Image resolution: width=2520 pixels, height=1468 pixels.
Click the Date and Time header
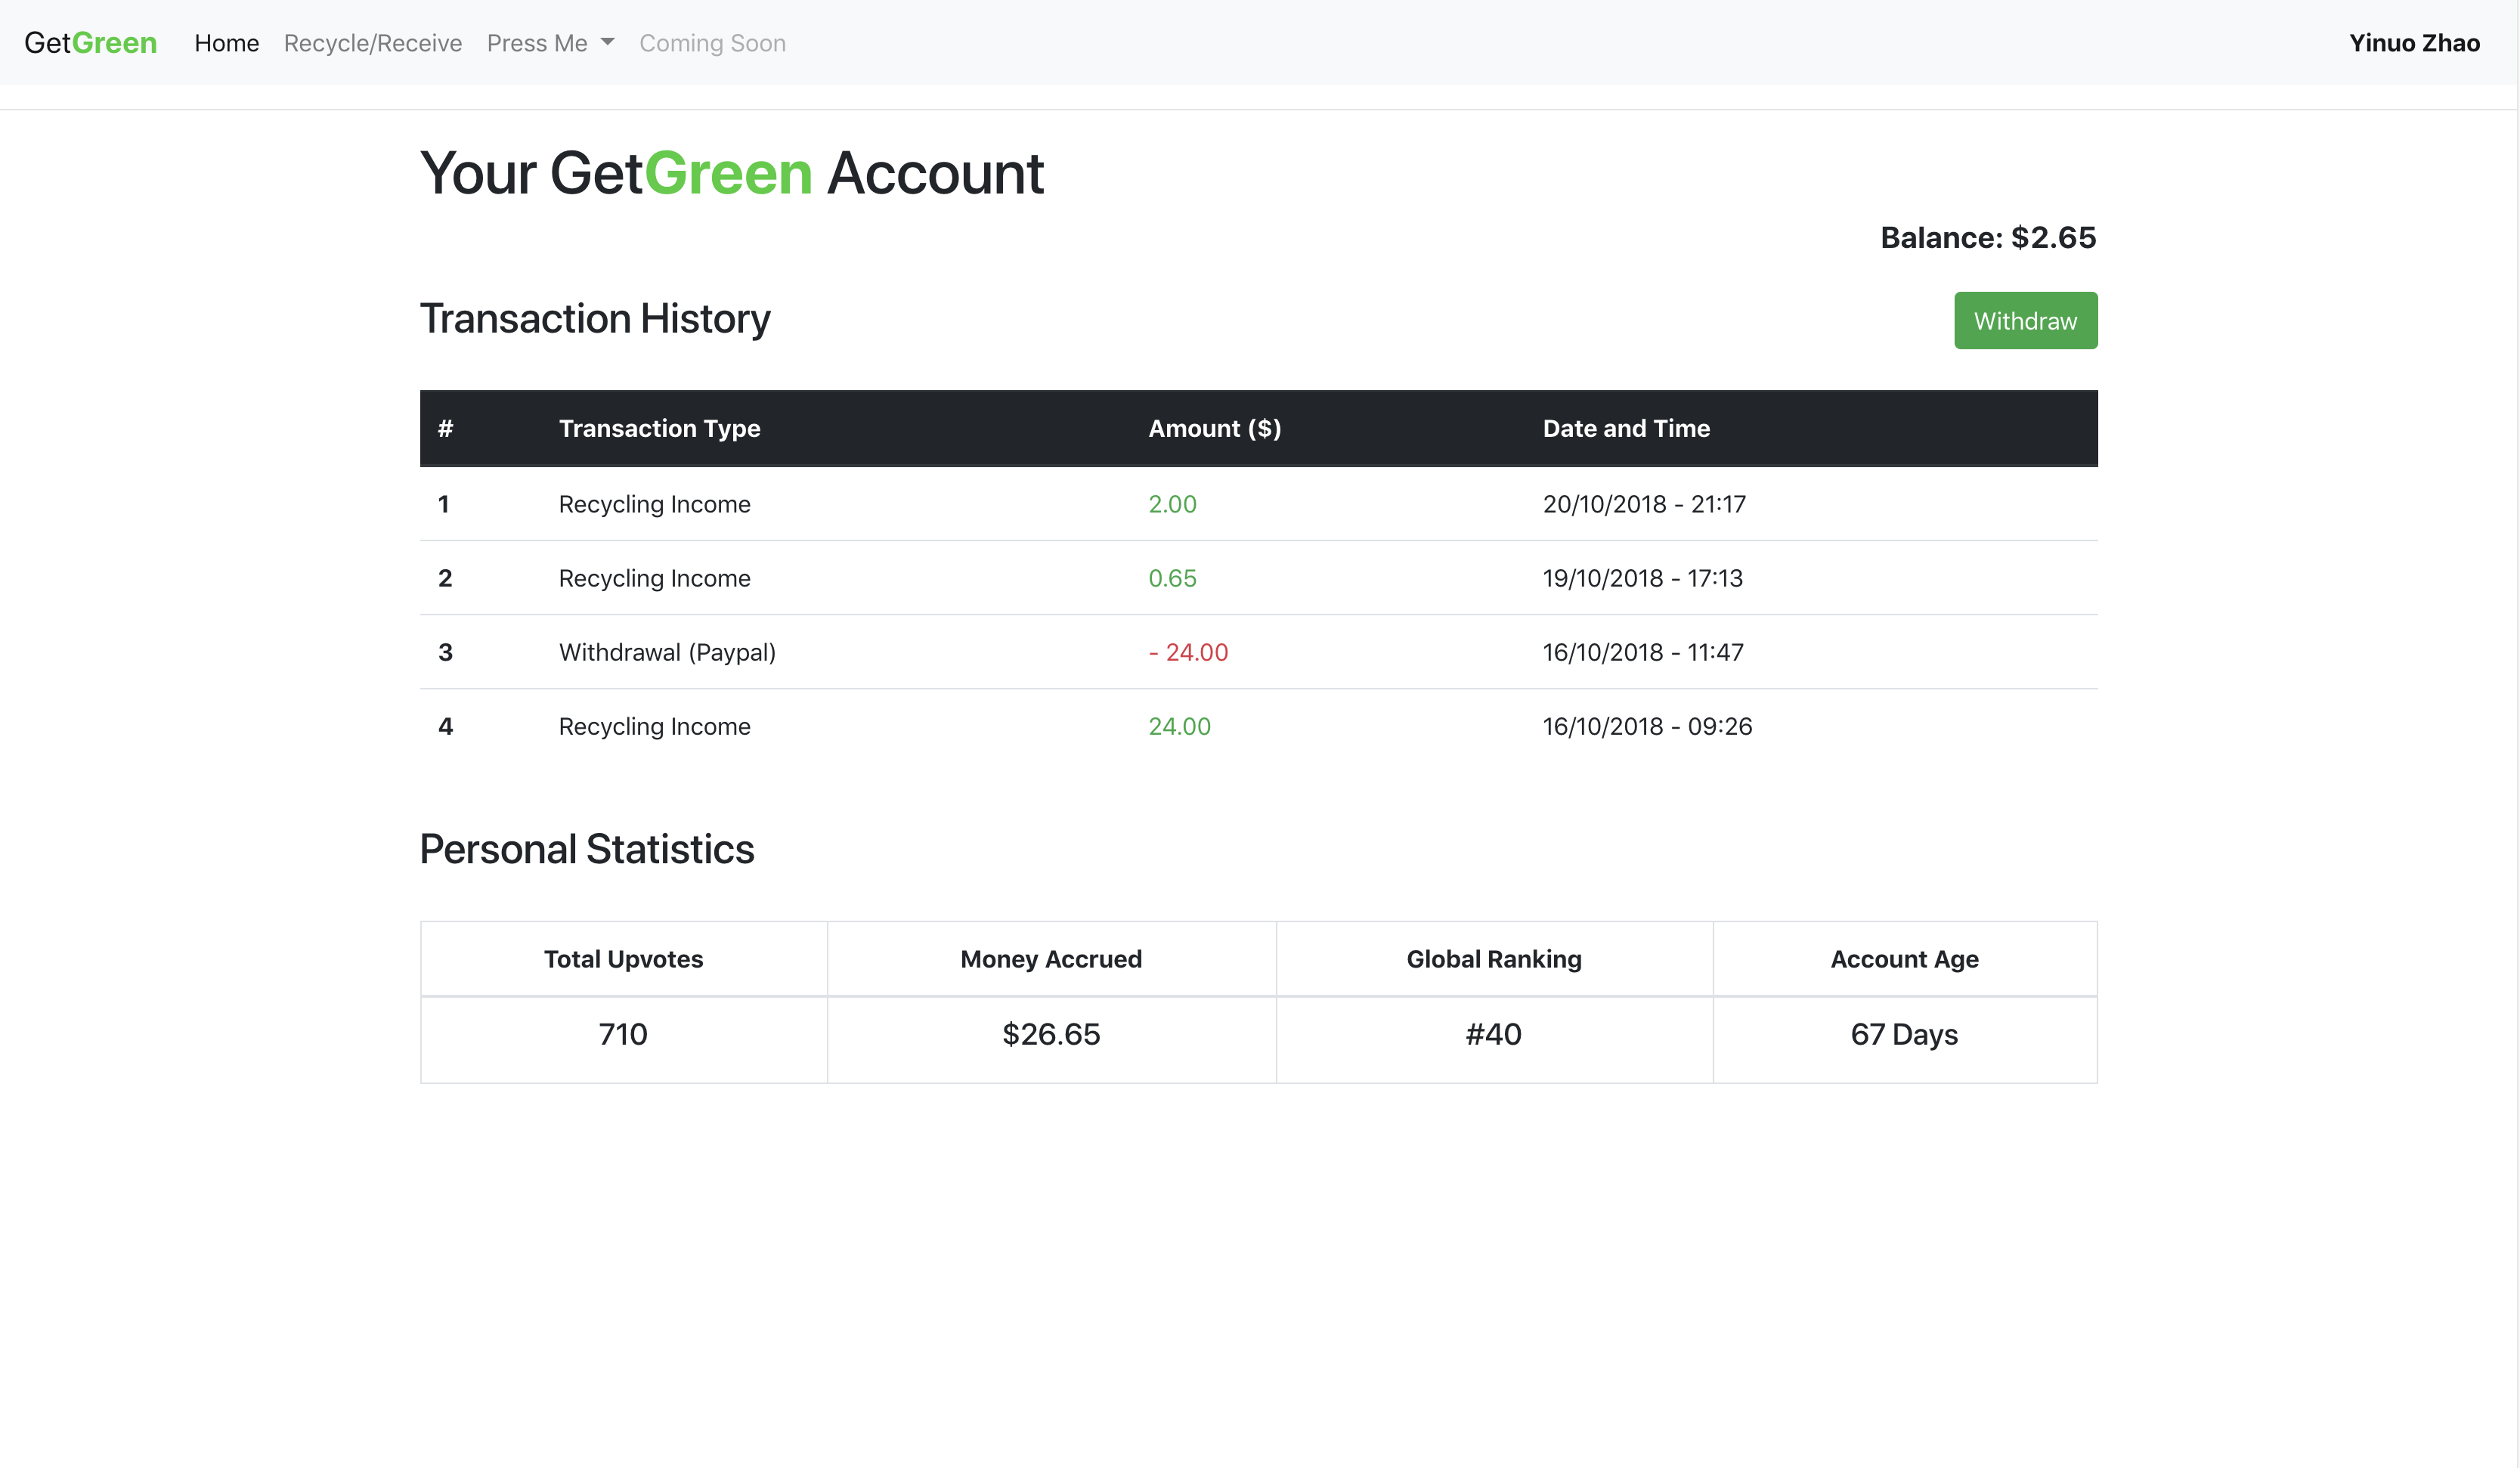[x=1625, y=428]
